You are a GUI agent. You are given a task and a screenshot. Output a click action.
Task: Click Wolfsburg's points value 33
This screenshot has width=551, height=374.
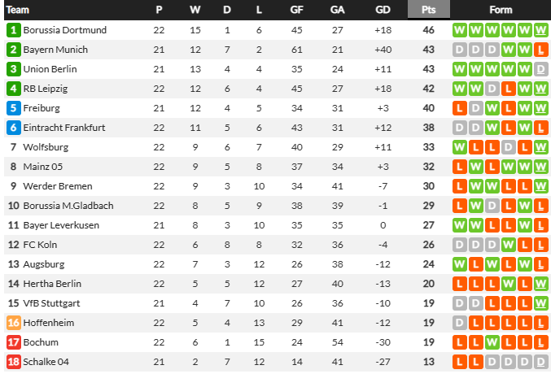pos(429,147)
